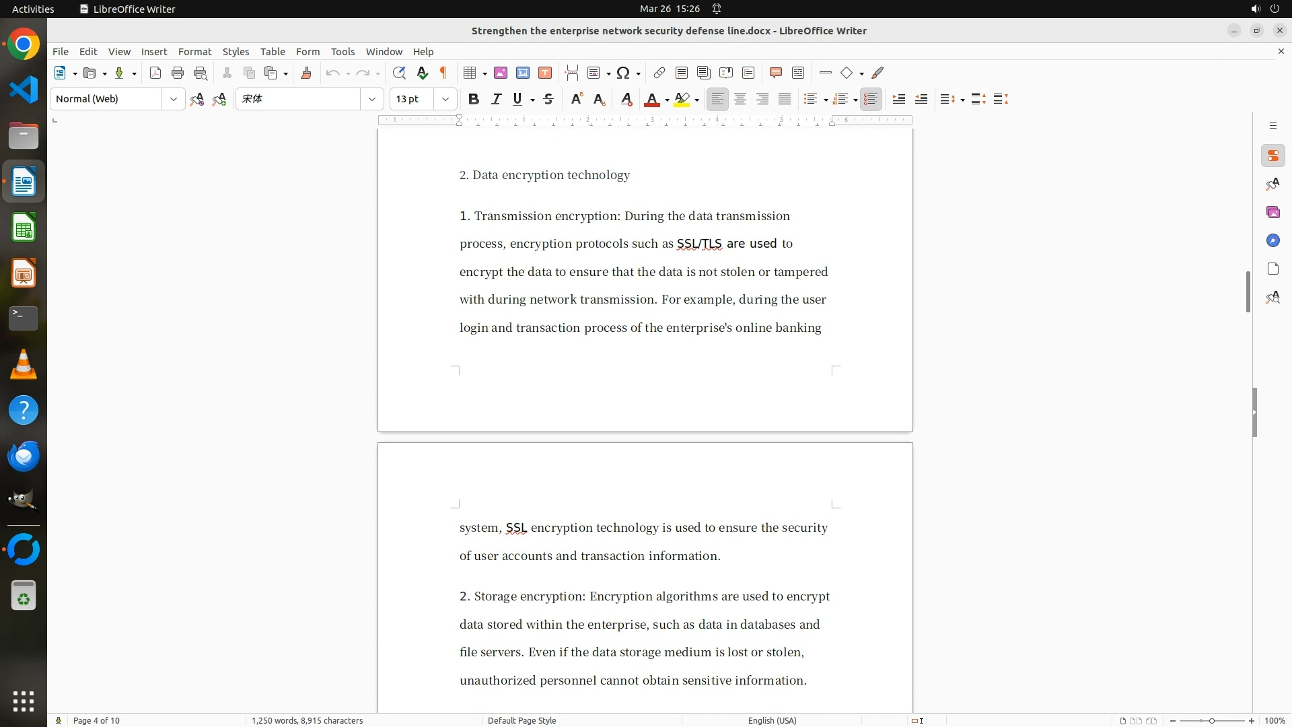
Task: Toggle Bold formatting
Action: tap(474, 99)
